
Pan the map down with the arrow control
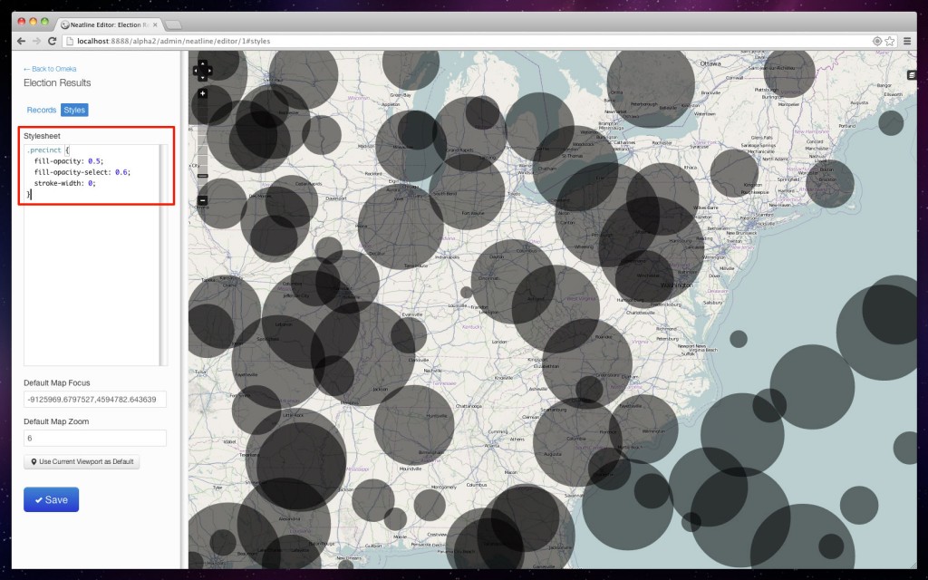202,78
